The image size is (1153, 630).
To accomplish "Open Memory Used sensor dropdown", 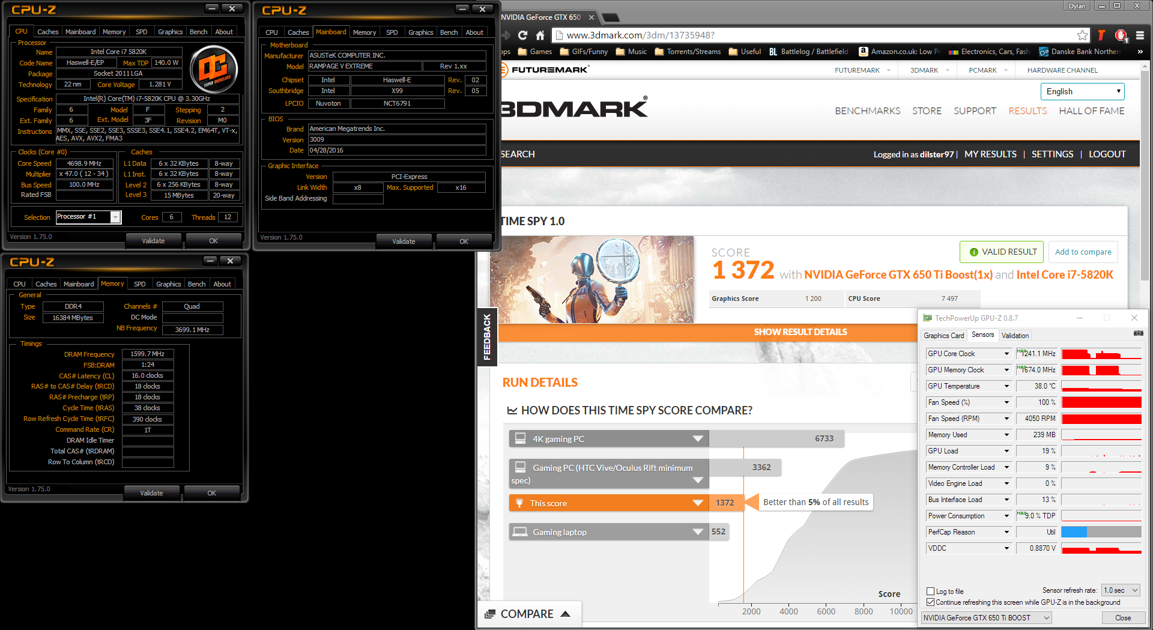I will (1006, 435).
